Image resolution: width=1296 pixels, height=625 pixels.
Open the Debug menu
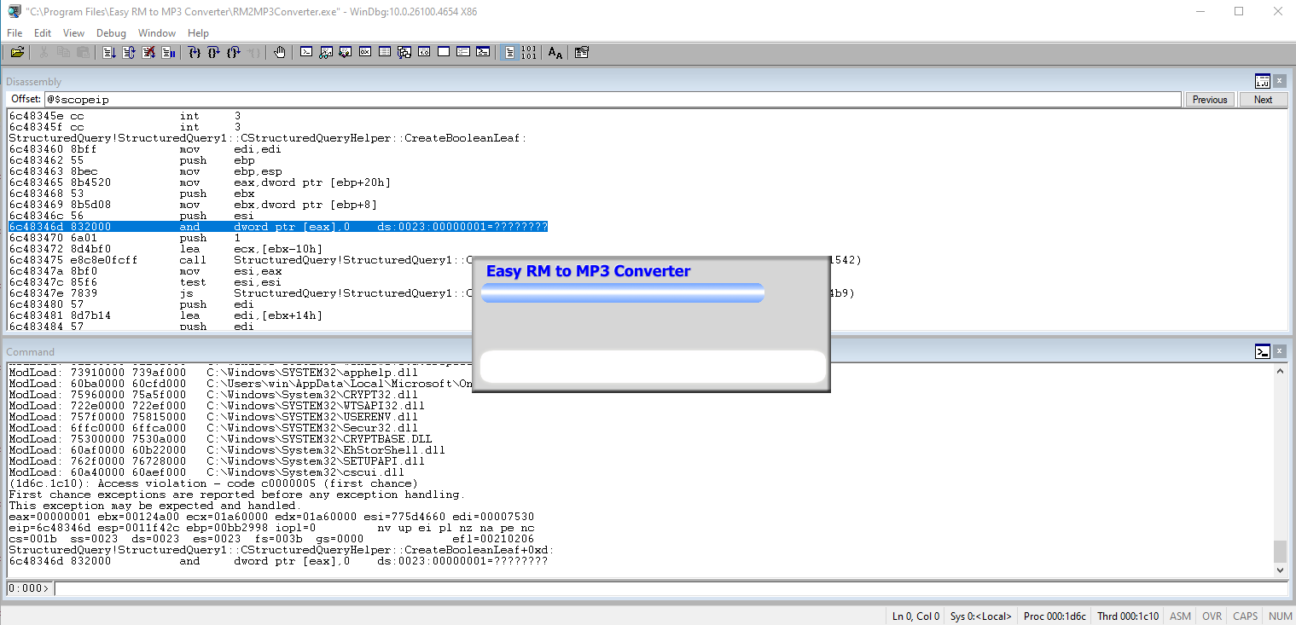111,33
